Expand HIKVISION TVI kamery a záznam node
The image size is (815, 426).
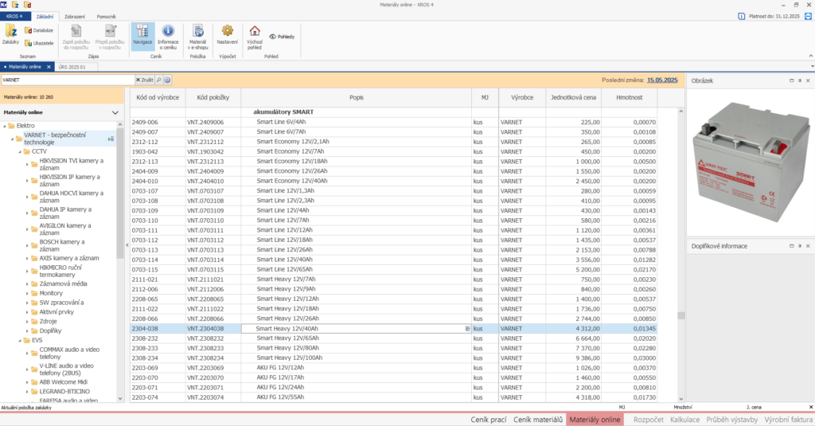(x=28, y=164)
